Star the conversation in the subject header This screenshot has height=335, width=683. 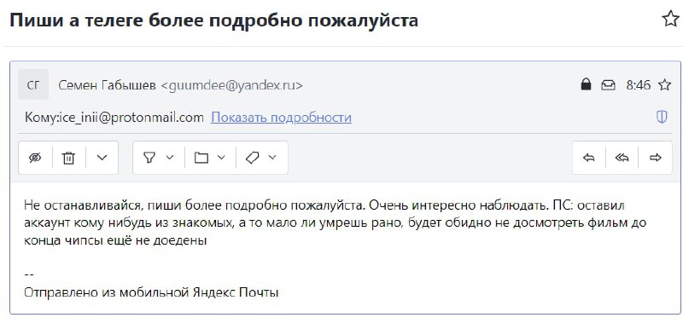670,20
